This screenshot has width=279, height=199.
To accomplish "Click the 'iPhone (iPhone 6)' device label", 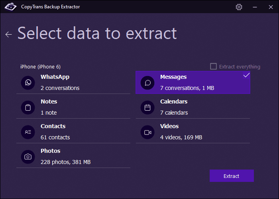I will 40,66.
